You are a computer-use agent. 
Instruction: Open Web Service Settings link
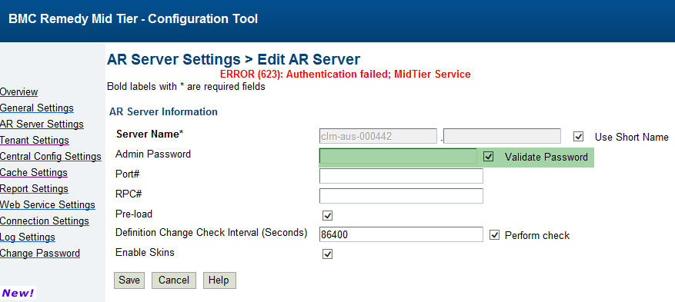pos(48,205)
